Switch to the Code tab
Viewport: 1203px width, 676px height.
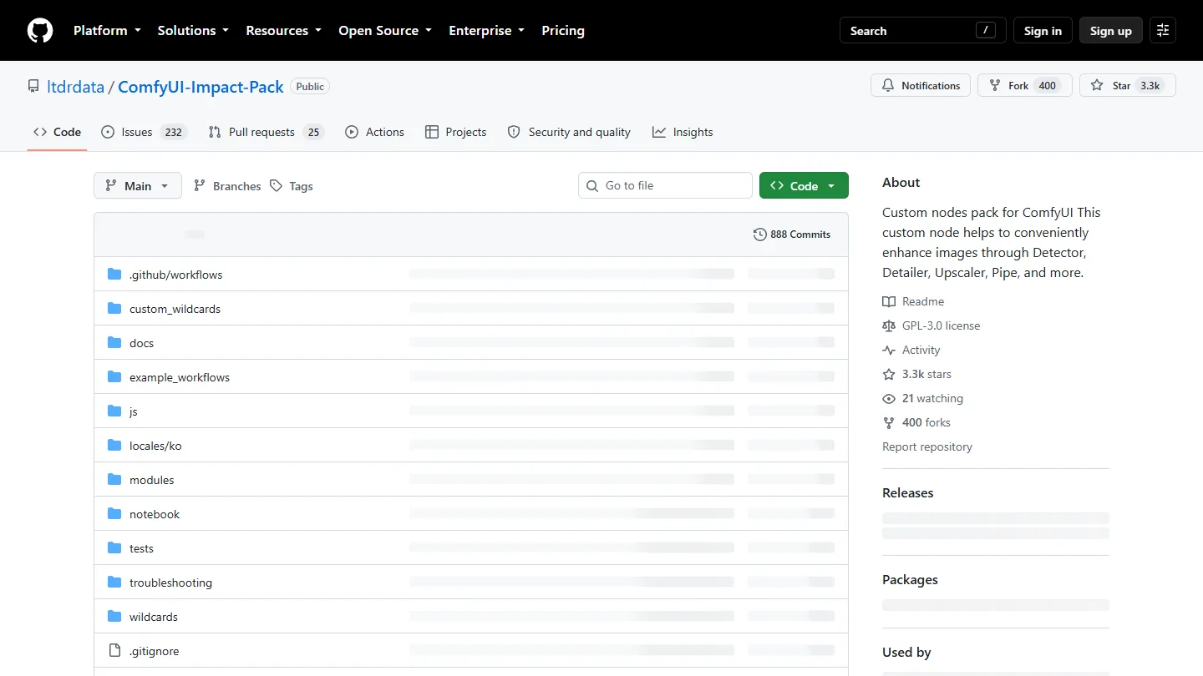(57, 132)
